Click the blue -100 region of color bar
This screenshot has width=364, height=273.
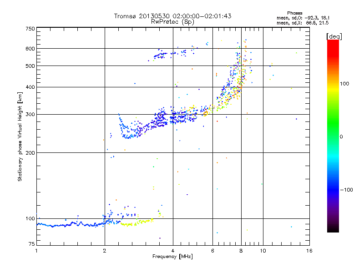333,189
